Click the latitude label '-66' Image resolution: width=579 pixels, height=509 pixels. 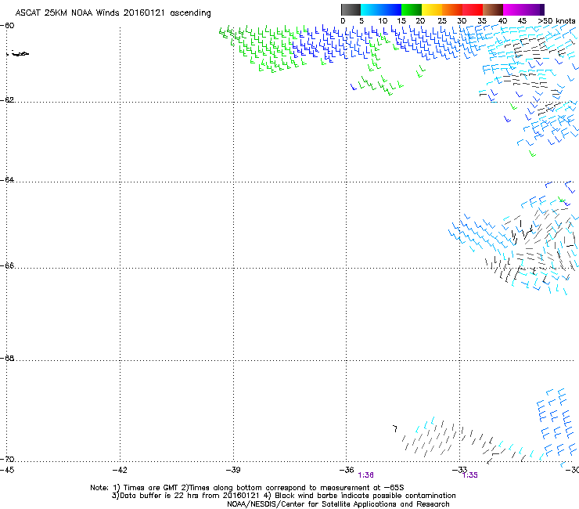[7, 265]
